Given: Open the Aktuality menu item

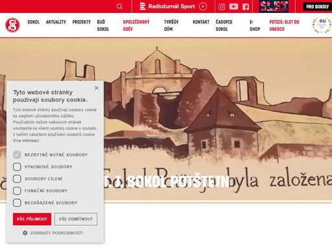Looking at the screenshot, I should coord(56,22).
